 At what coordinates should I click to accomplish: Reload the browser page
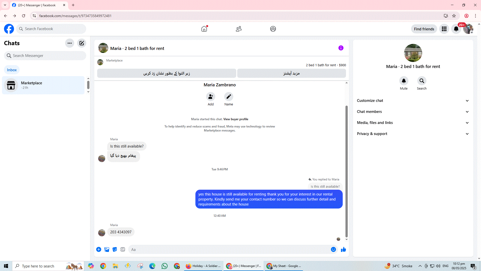pyautogui.click(x=24, y=16)
